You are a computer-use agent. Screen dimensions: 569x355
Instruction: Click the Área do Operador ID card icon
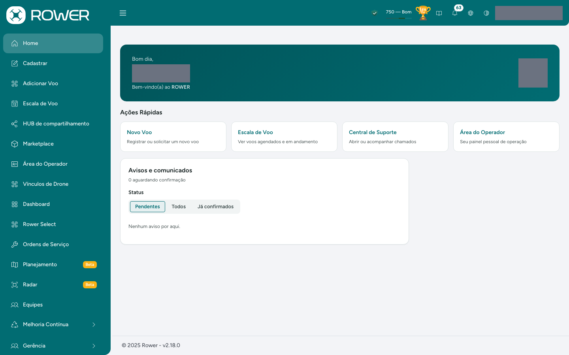(x=15, y=164)
